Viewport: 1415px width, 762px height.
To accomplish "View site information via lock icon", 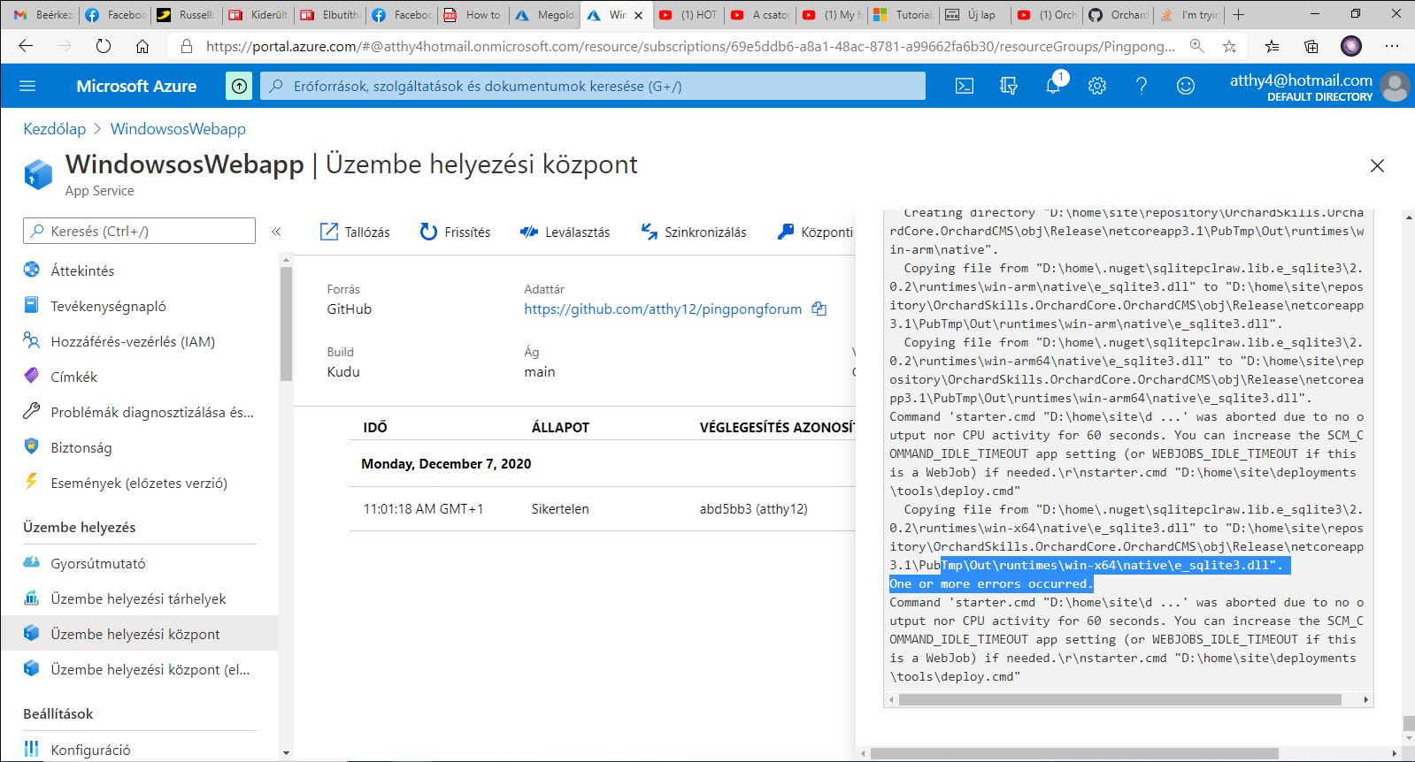I will point(187,46).
